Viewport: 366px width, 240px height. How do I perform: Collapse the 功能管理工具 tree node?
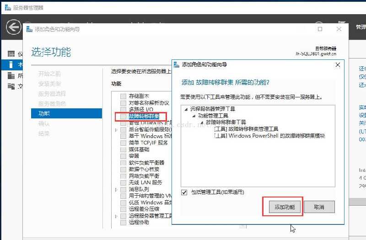194,116
